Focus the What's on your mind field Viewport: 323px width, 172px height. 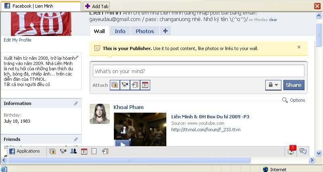click(199, 71)
